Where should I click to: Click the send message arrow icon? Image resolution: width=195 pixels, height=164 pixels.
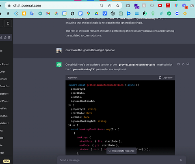(x=181, y=160)
